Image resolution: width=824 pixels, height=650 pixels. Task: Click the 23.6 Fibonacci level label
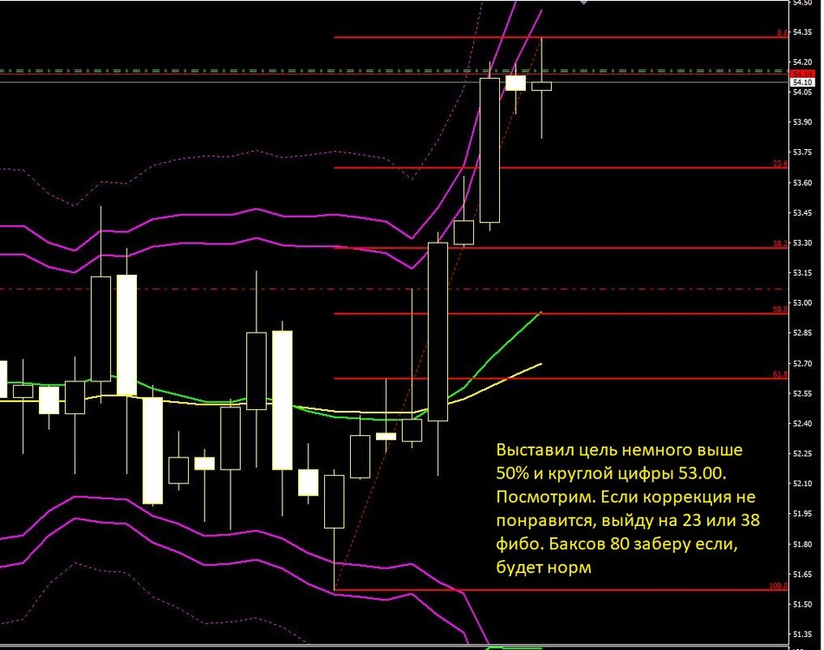(781, 164)
